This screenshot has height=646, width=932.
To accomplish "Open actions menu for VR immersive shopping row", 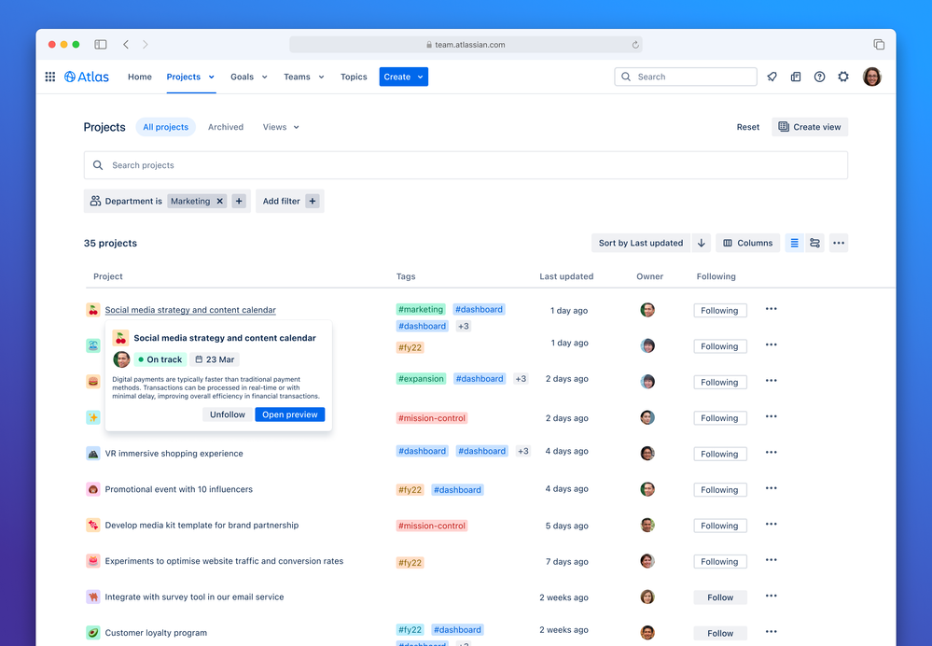I will 771,452.
